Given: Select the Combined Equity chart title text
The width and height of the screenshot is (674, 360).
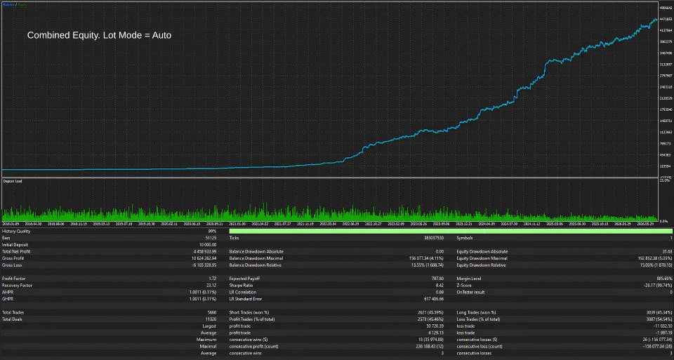Looking at the screenshot, I should pos(99,35).
